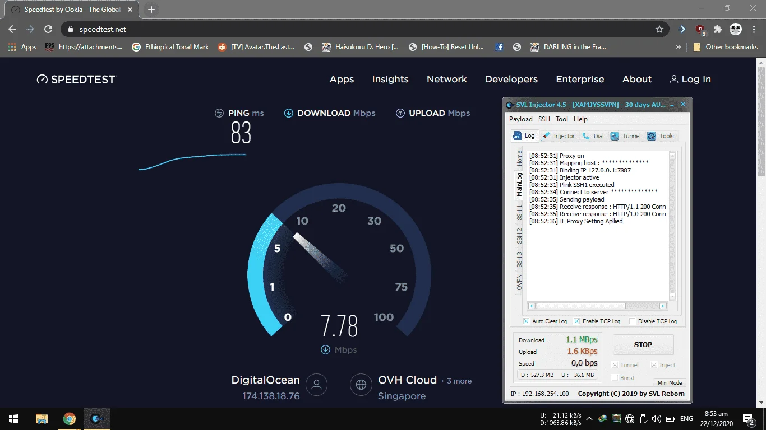
Task: Toggle the Burst checkbox in SVL Injector
Action: (615, 378)
